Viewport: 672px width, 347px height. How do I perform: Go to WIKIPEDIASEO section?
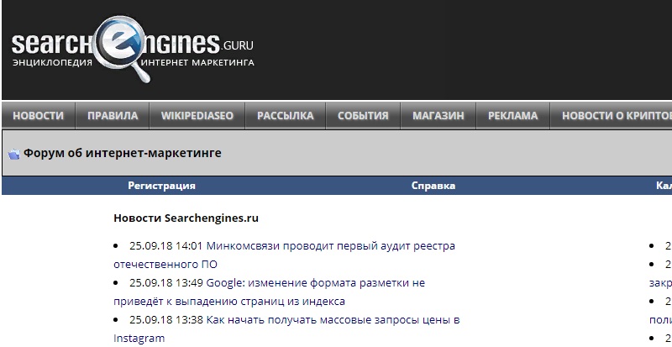(x=197, y=116)
